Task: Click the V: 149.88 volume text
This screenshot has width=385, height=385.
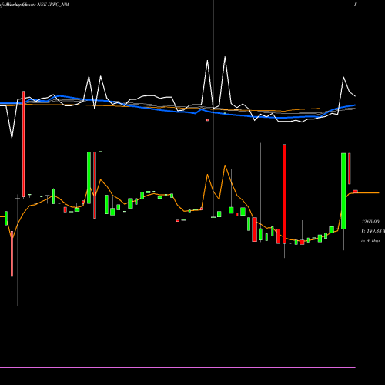Action: (373, 231)
